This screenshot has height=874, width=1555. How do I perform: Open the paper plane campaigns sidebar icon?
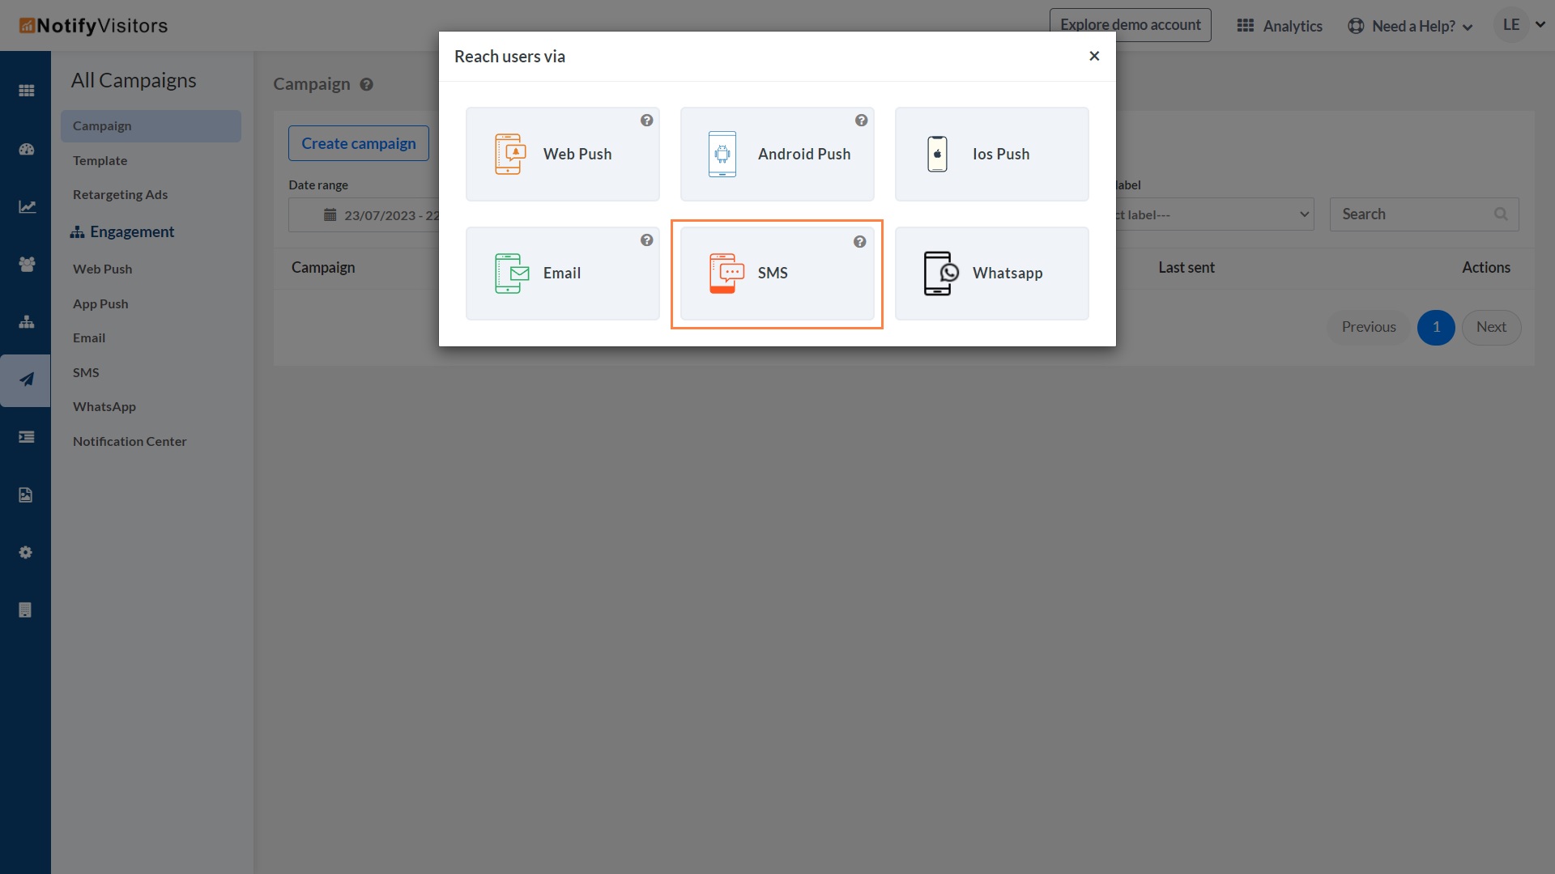pos(26,380)
